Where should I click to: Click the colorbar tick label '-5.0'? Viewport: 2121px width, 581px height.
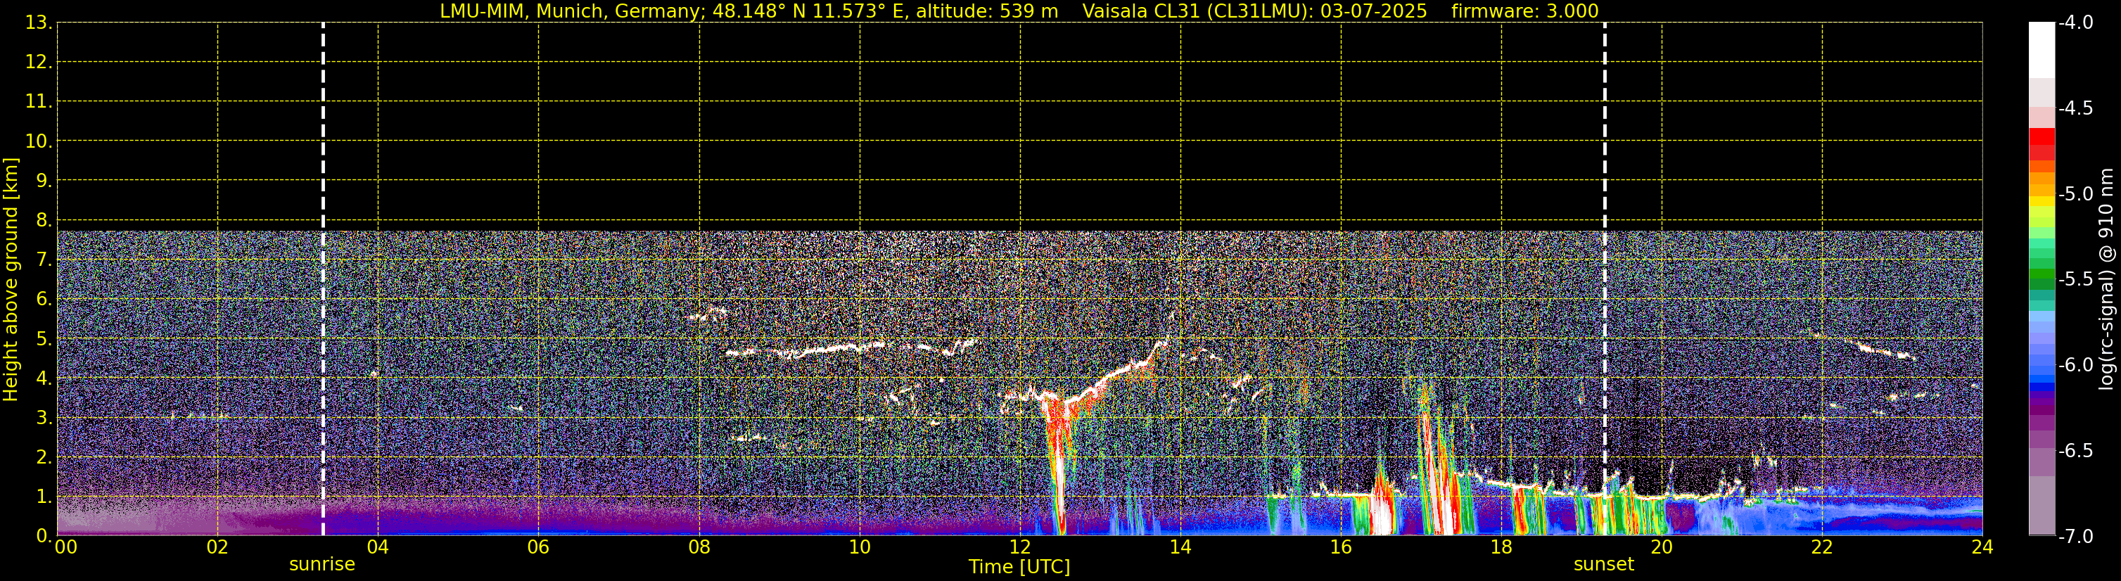2075,194
